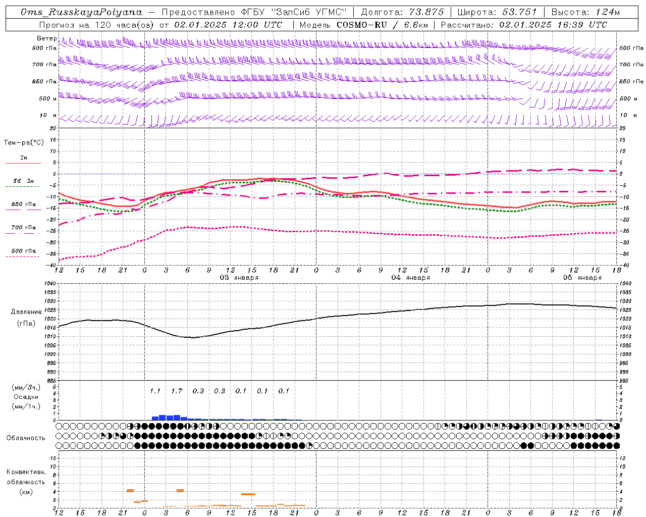Click the 'Широта: 53.751' latitude value

click(497, 12)
